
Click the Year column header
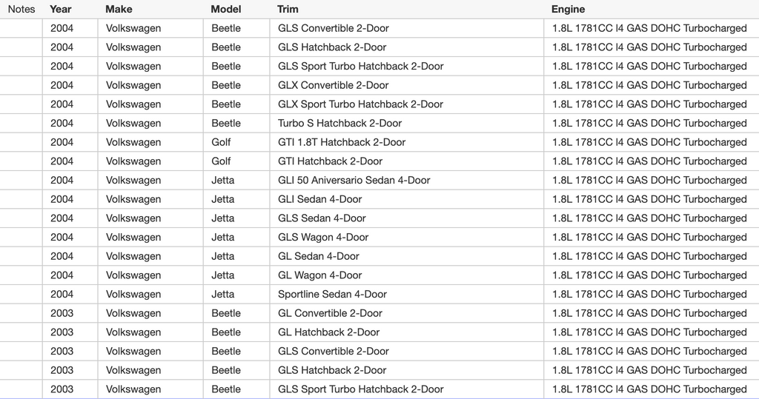coord(61,10)
